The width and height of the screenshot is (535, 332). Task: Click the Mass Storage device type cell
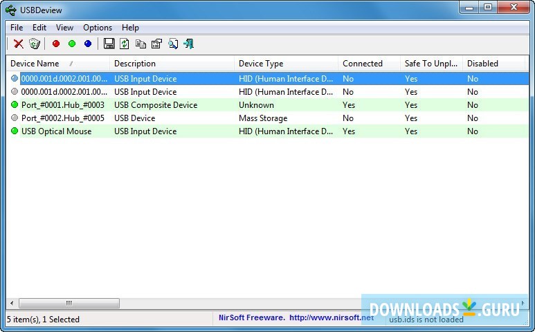(x=263, y=118)
